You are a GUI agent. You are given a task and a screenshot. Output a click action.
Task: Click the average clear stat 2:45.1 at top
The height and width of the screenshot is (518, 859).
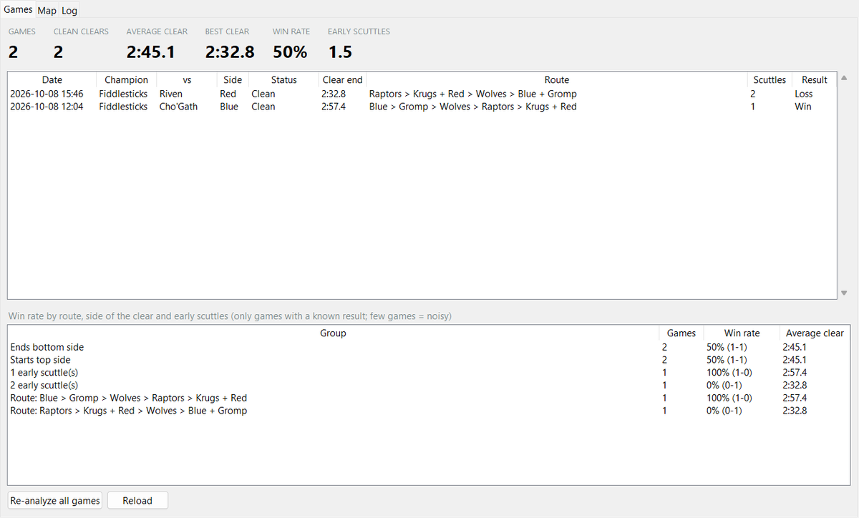(x=150, y=52)
